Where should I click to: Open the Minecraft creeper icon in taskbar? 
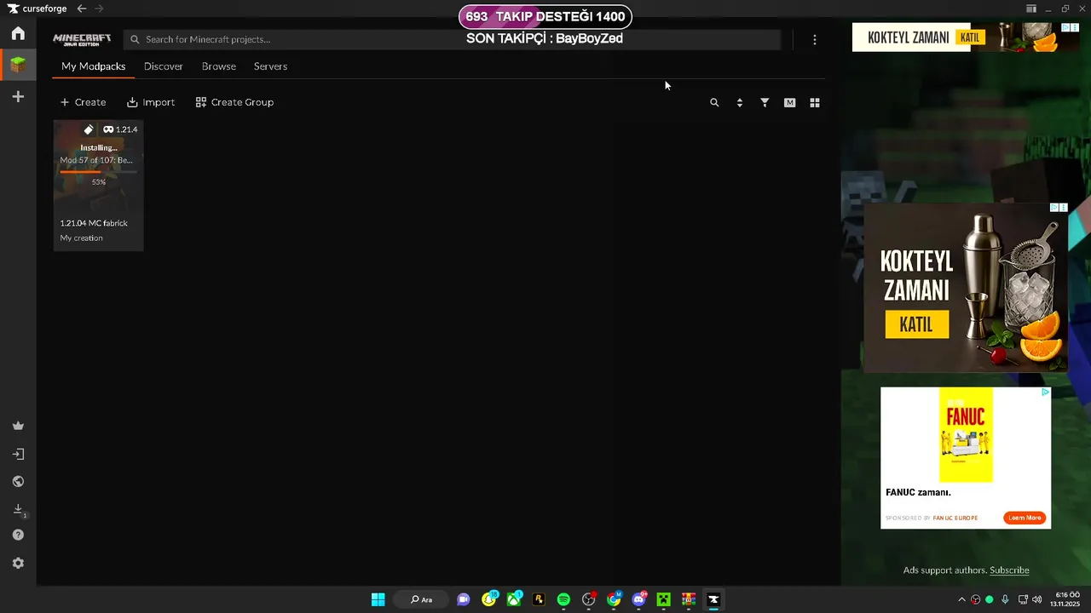663,599
